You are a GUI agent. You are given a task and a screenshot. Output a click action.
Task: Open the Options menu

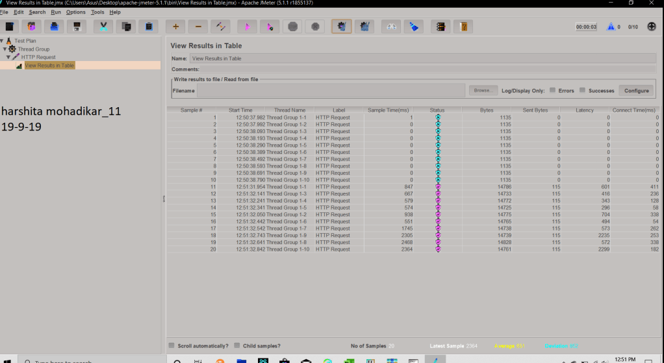[75, 12]
